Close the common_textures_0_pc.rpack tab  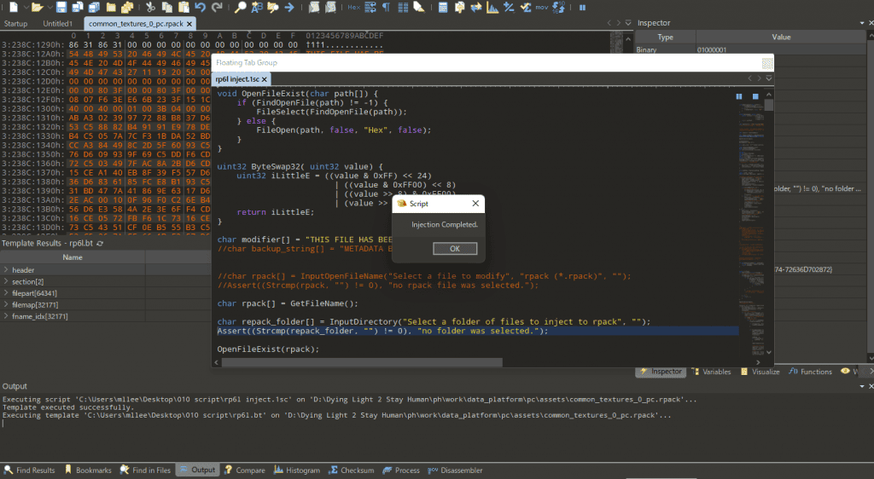[189, 24]
